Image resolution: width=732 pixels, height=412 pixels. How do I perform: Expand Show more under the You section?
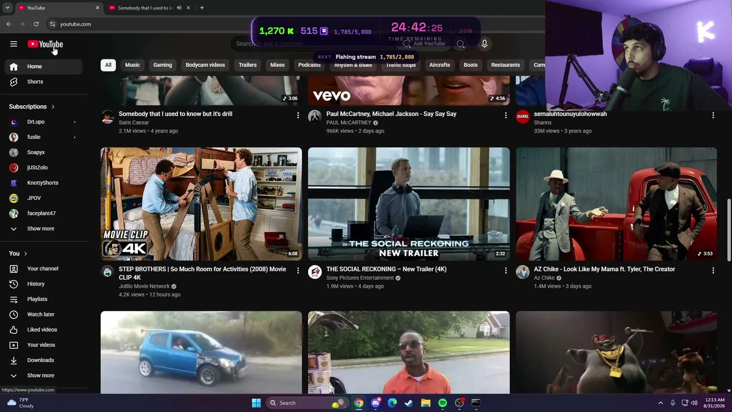coord(41,375)
